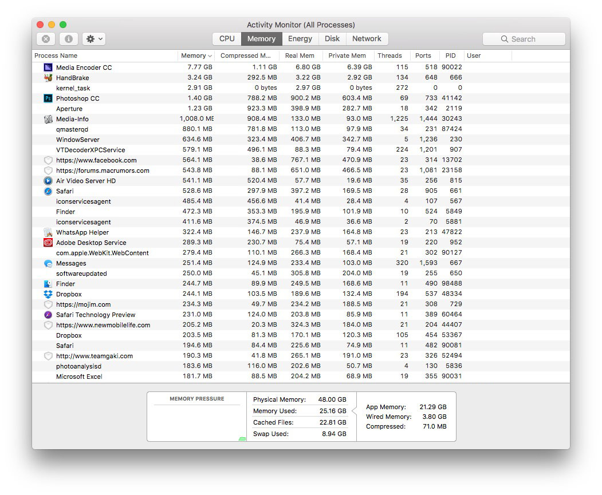
Task: Switch to the Disk tab
Action: (332, 39)
